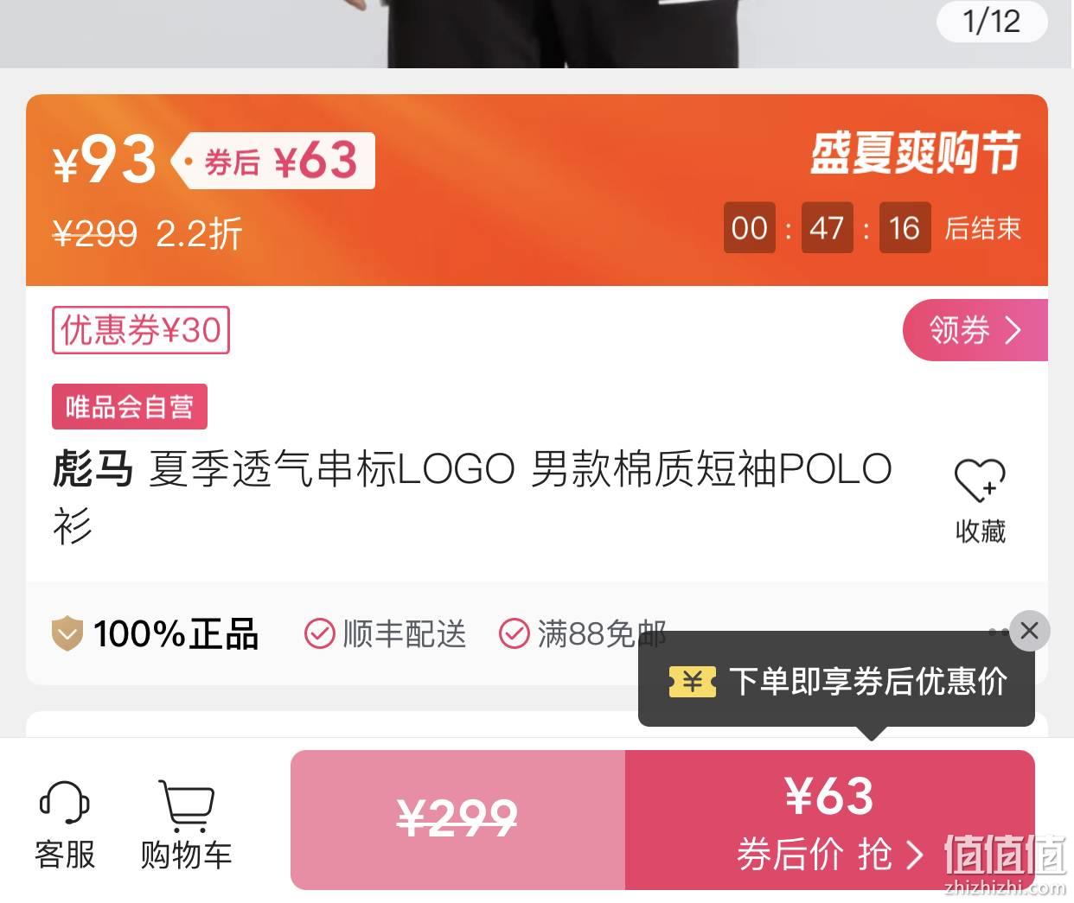Expand the 领券 chevron arrow
This screenshot has width=1074, height=903.
[1013, 330]
